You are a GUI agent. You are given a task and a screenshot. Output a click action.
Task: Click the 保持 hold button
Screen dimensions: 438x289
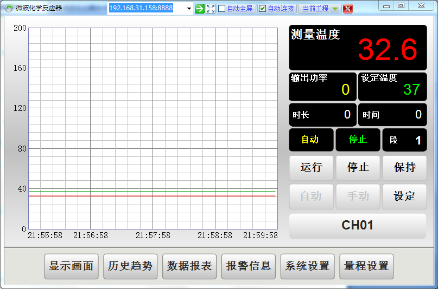(x=404, y=168)
